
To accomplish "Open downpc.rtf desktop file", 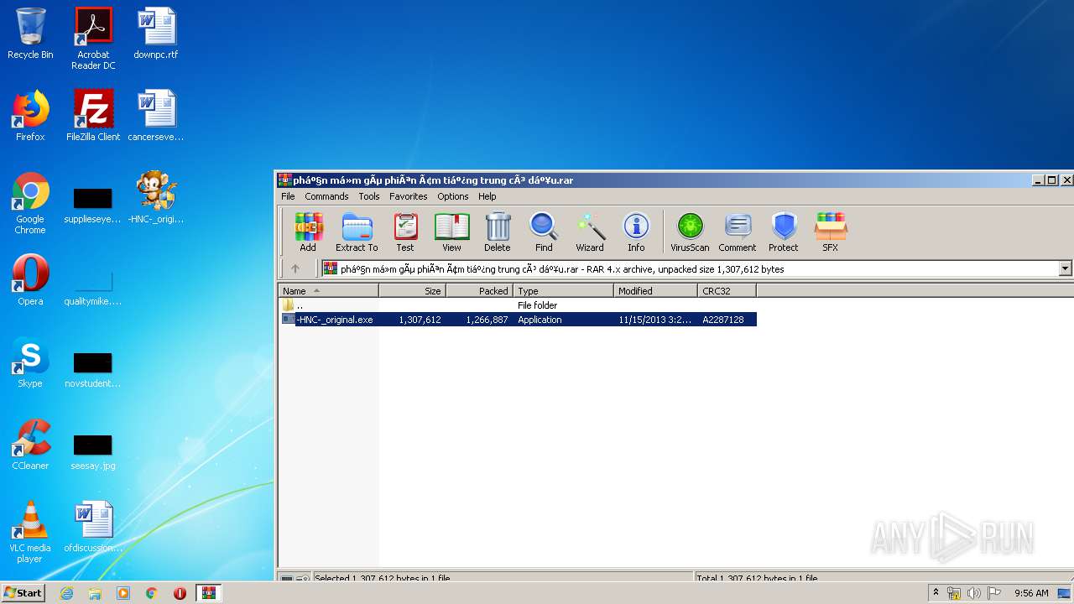I will pos(156,34).
